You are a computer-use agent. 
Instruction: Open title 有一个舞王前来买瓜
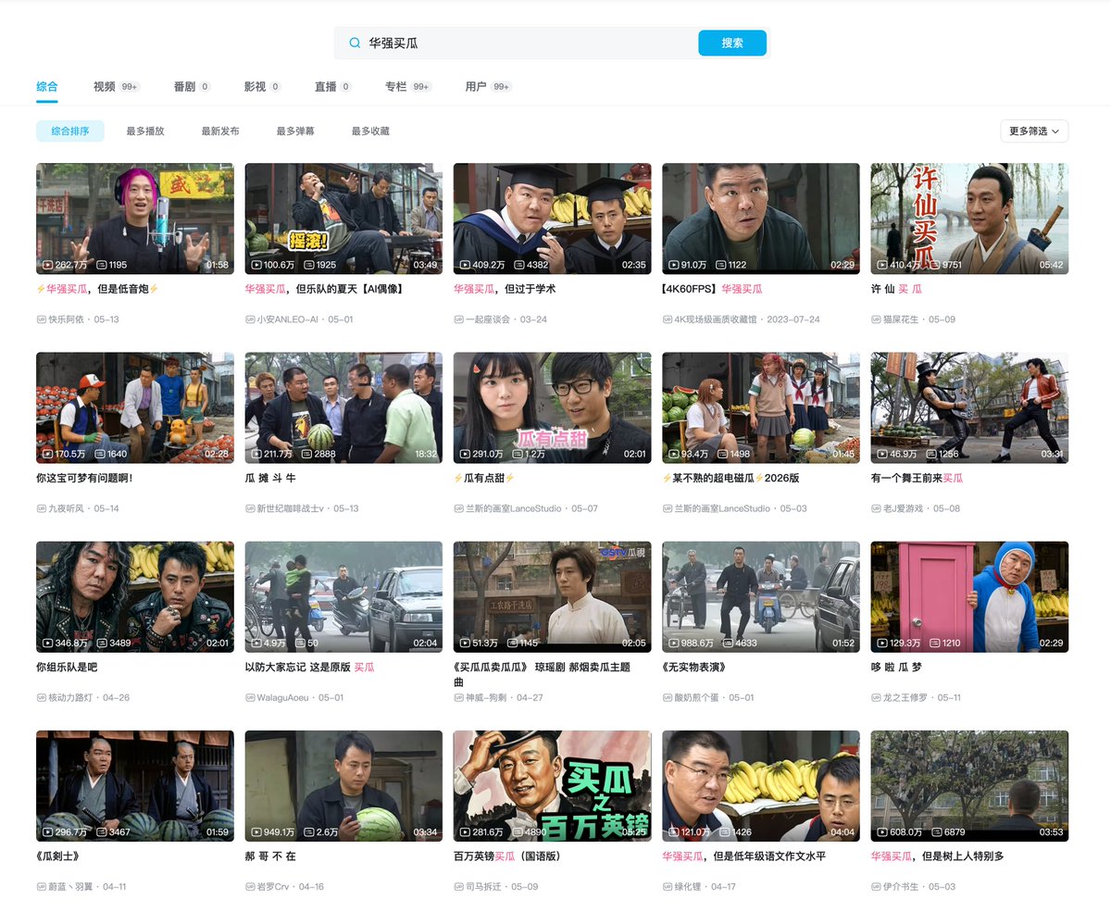tap(917, 478)
